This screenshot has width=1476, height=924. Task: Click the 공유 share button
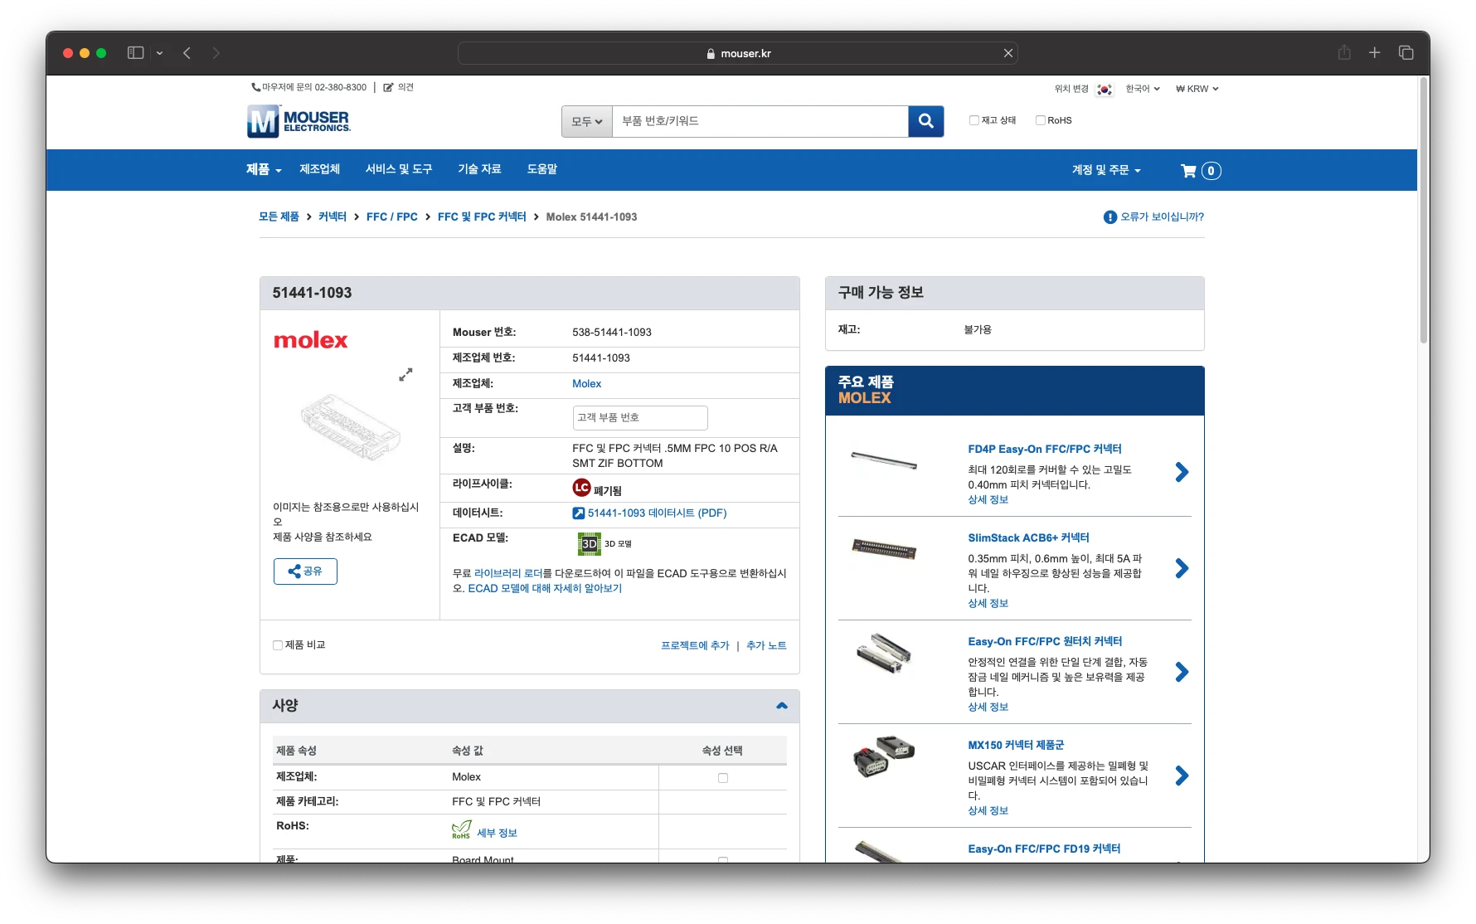[304, 571]
